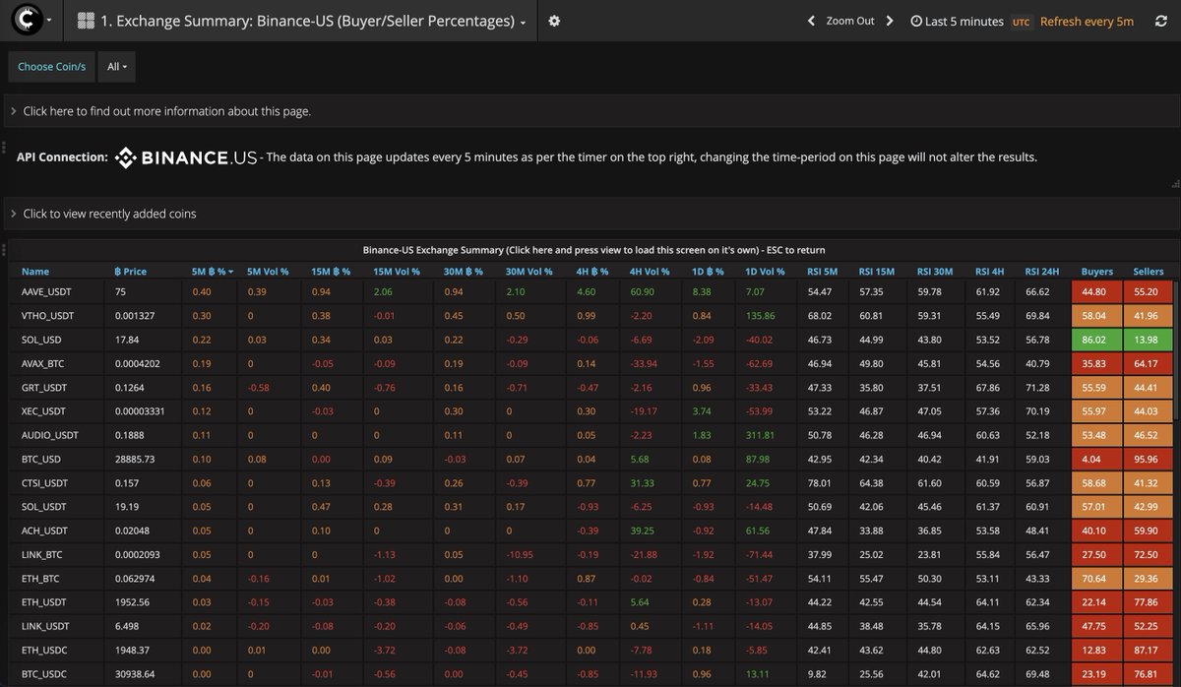Screen dimensions: 1181x687
Task: Click the clock icon next to Last 5 minutes
Action: [x=916, y=21]
